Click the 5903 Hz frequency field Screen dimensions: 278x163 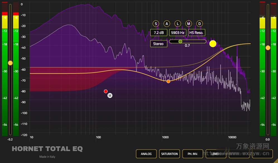coord(177,33)
